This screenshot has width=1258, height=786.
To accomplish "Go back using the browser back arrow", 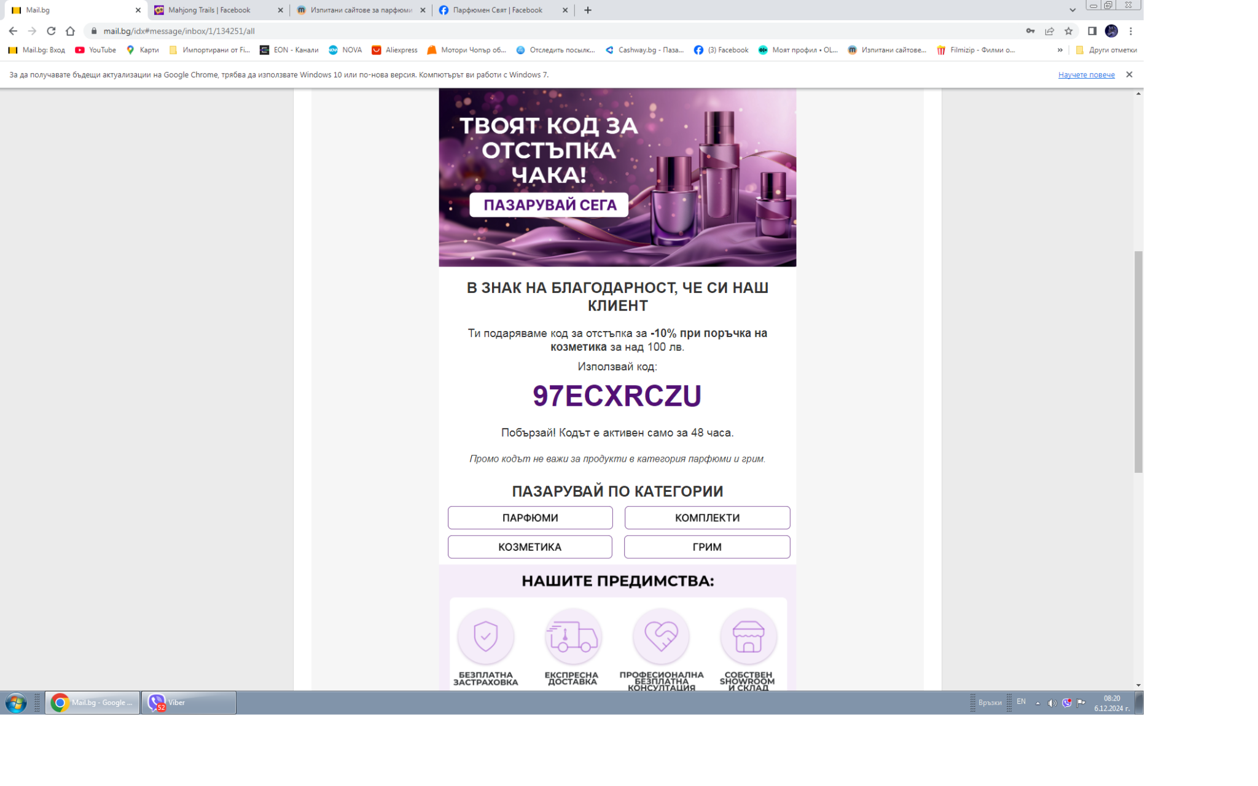I will click(13, 31).
